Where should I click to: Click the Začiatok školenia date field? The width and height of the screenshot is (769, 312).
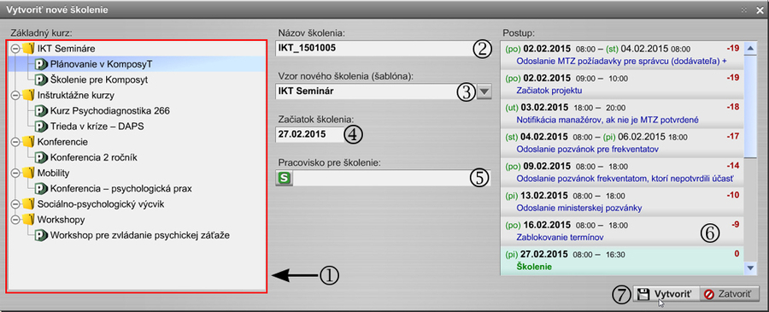[x=310, y=134]
